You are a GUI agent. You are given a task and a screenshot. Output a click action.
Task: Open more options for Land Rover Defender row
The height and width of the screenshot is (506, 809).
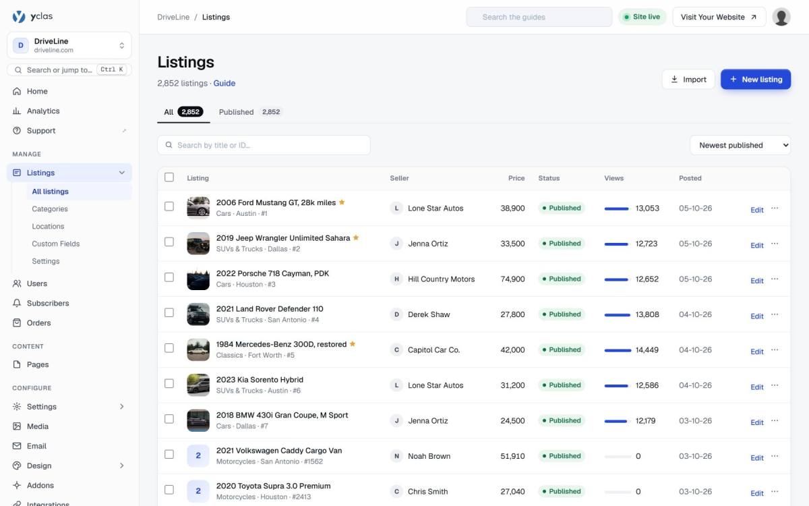775,314
